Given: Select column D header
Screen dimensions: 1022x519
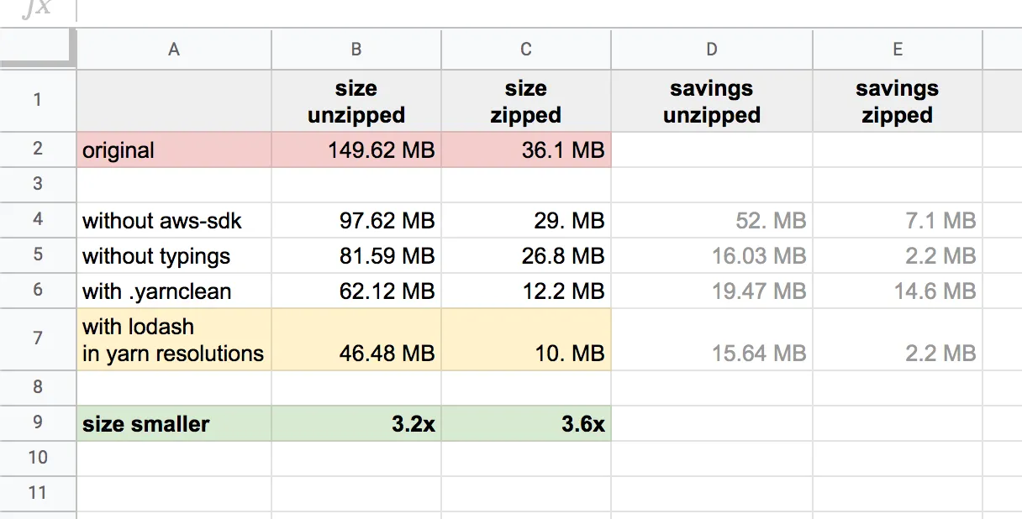Looking at the screenshot, I should pyautogui.click(x=712, y=50).
